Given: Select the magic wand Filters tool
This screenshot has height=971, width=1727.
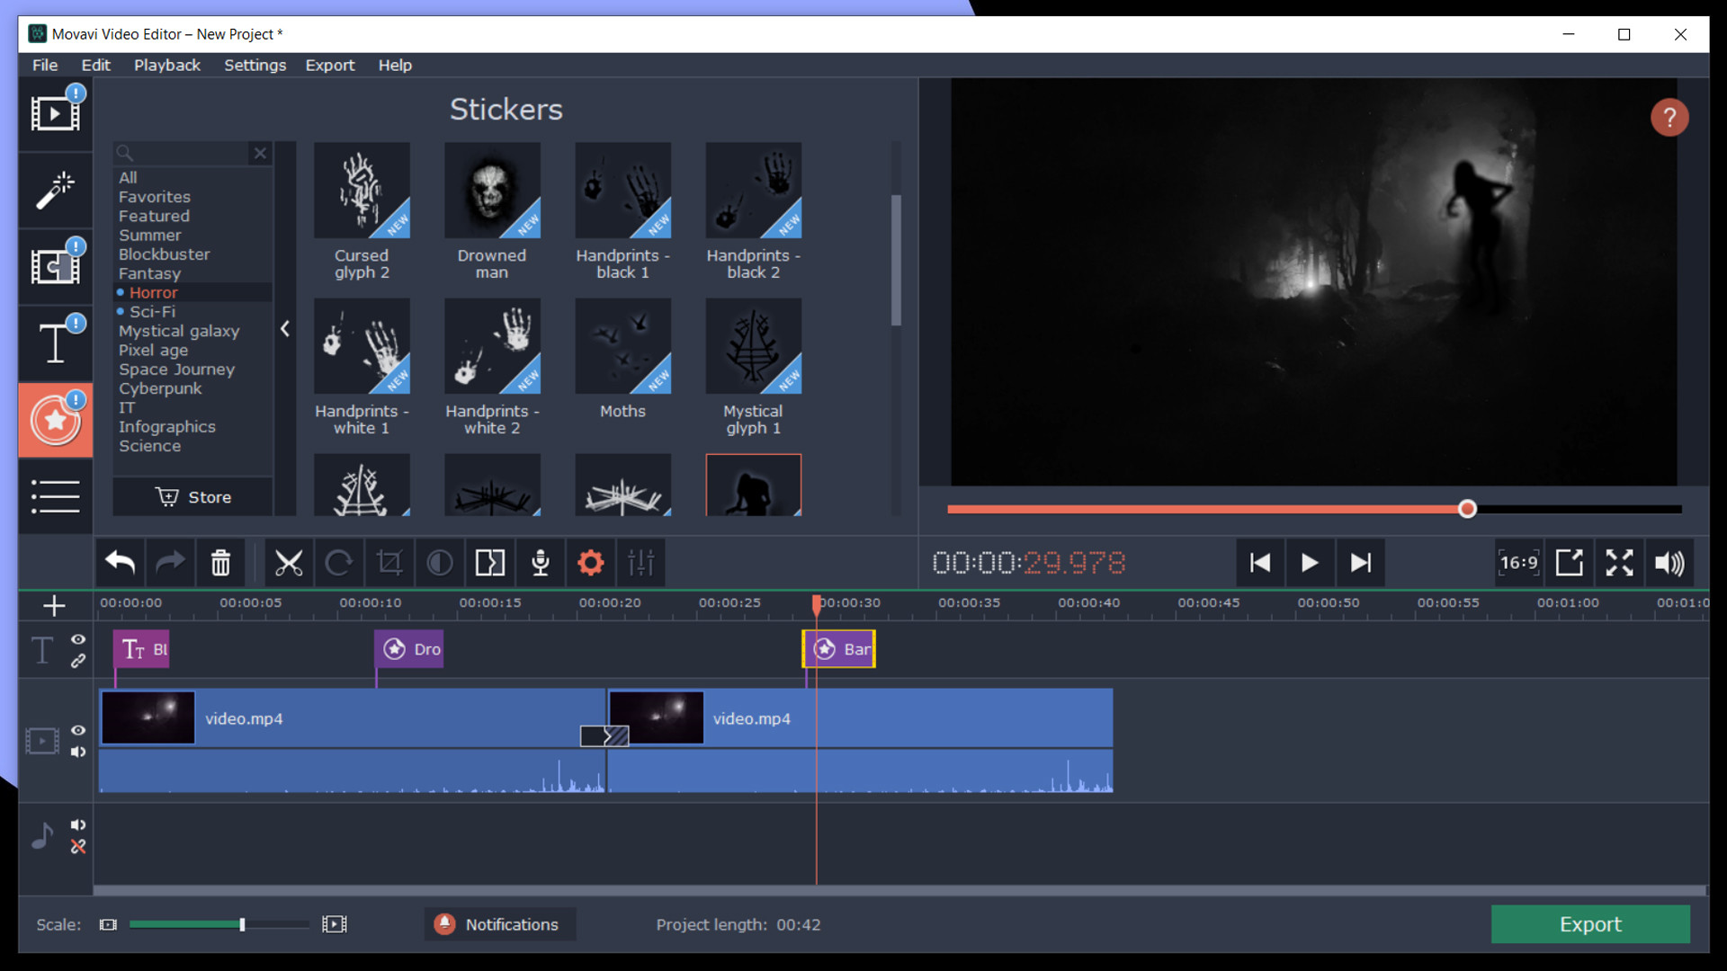Looking at the screenshot, I should point(54,190).
